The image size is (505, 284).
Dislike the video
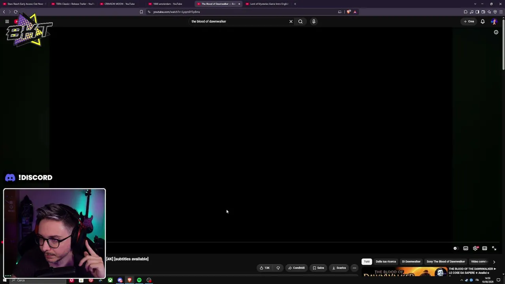pyautogui.click(x=278, y=268)
